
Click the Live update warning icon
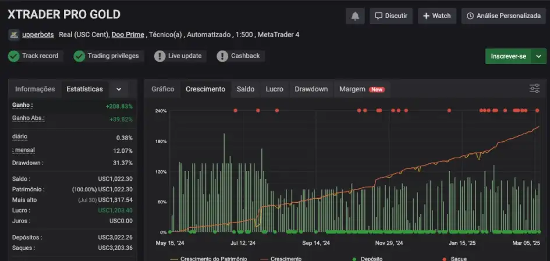pyautogui.click(x=159, y=56)
